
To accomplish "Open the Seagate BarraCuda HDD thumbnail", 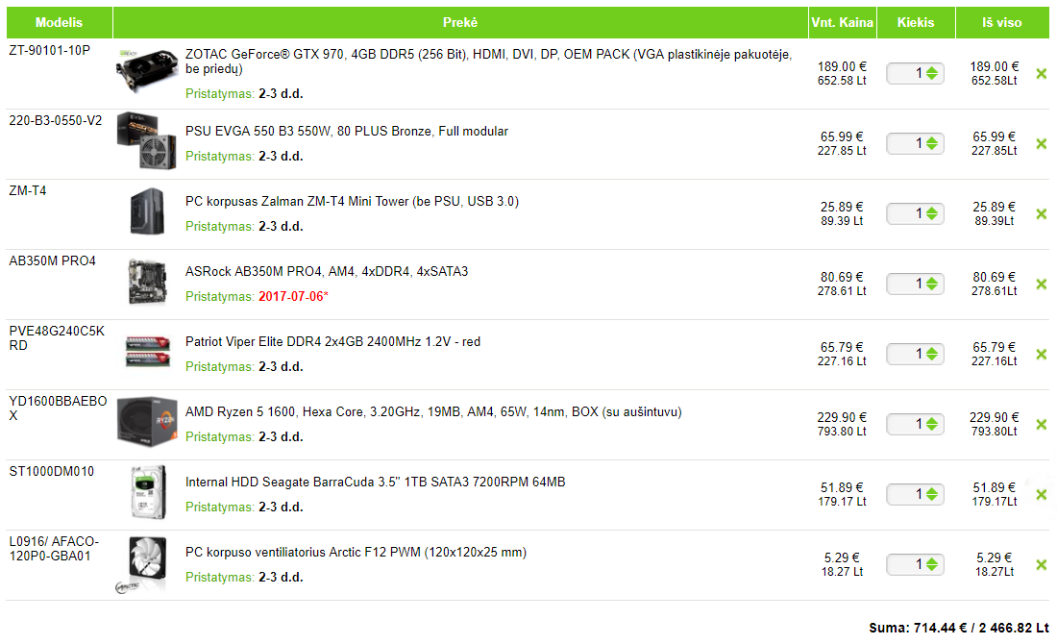I will [148, 492].
